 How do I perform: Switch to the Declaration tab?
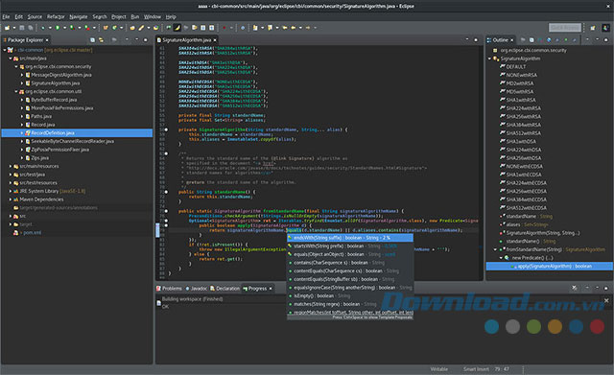click(x=224, y=289)
